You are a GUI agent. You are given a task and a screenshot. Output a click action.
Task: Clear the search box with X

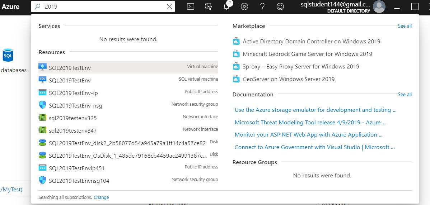(169, 6)
